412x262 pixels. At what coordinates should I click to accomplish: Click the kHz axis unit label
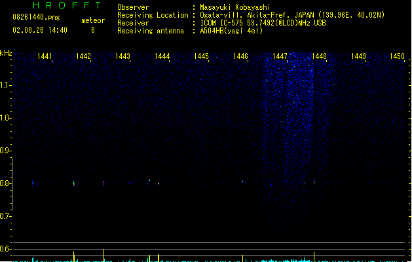pyautogui.click(x=6, y=53)
